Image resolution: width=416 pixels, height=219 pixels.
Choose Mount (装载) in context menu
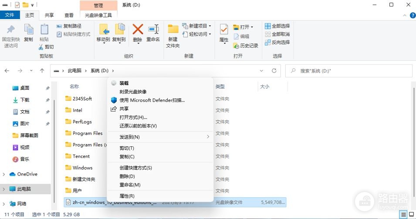(x=160, y=83)
